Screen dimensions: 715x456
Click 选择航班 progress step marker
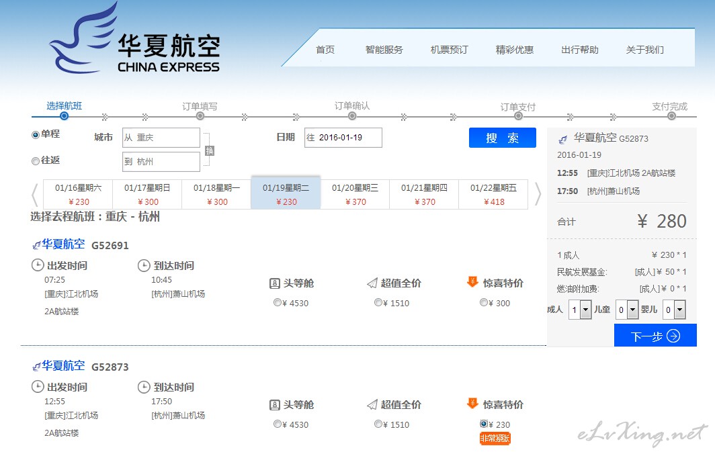click(x=65, y=116)
